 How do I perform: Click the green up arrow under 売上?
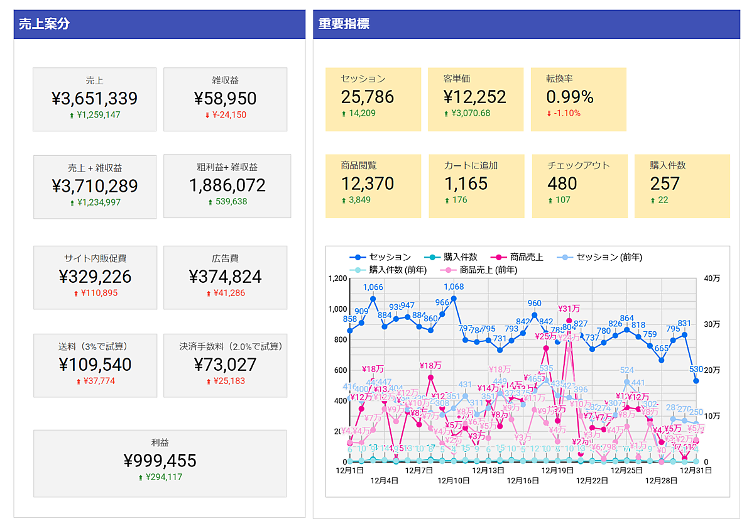(x=72, y=116)
